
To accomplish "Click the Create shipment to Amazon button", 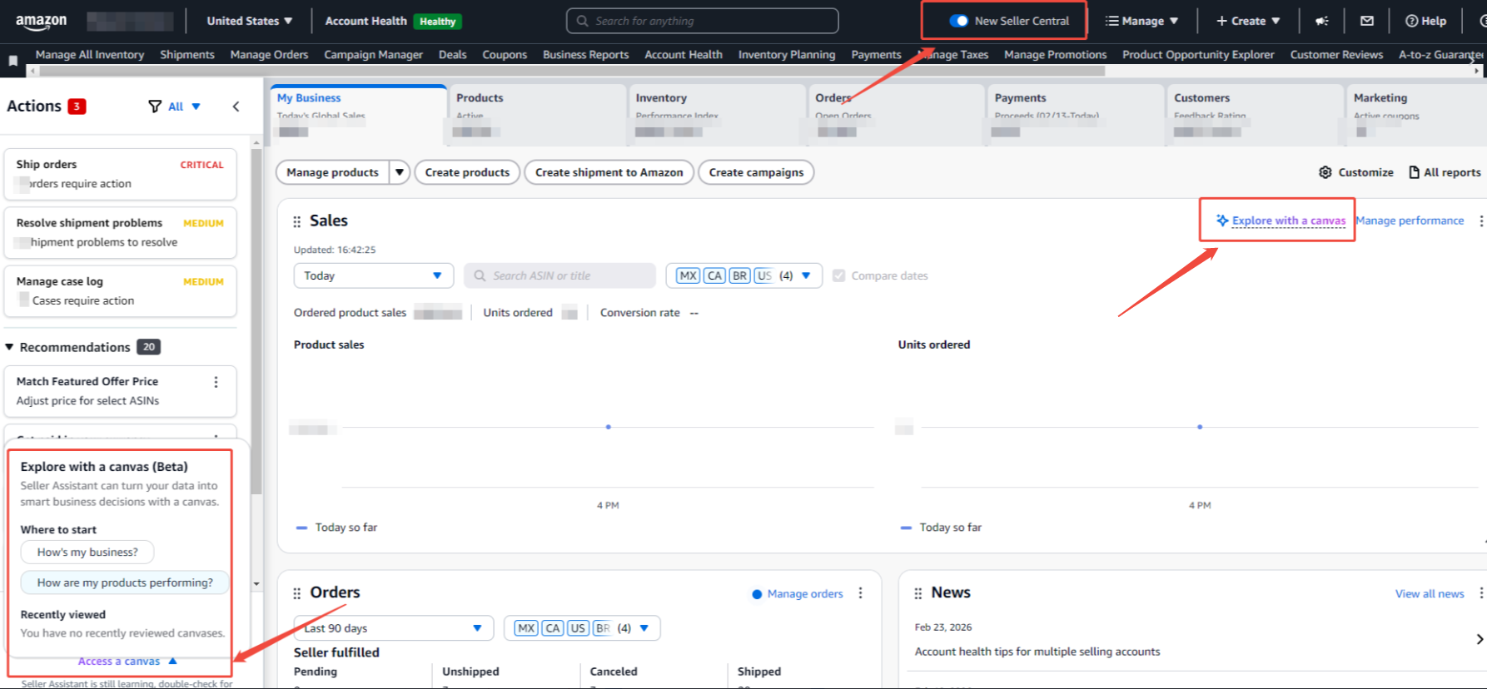I will coord(609,172).
